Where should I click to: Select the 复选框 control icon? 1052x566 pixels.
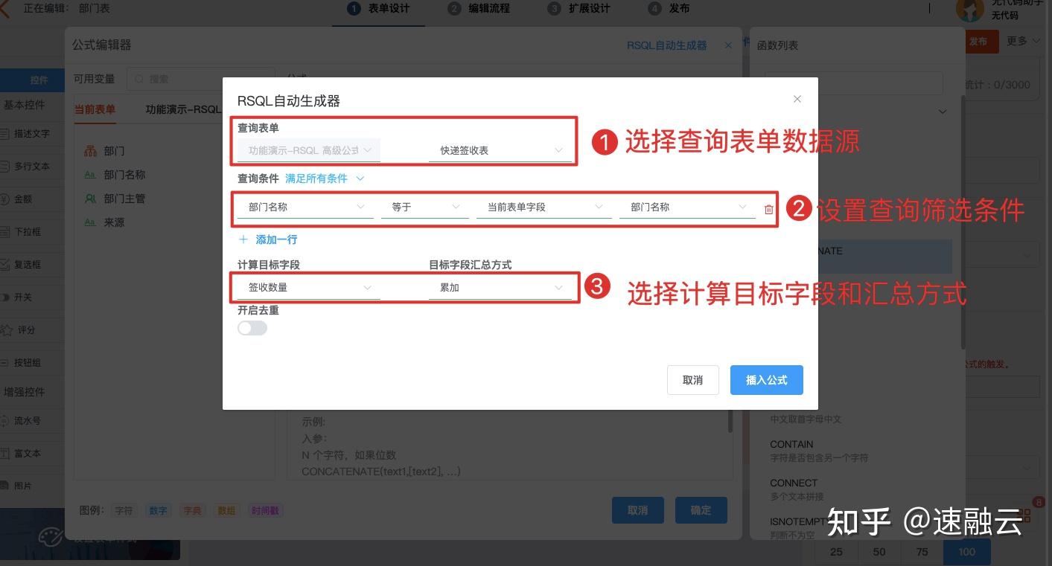(x=28, y=264)
